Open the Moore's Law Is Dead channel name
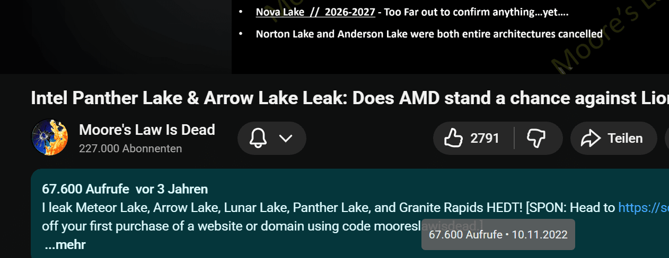Image resolution: width=669 pixels, height=258 pixels. click(147, 130)
